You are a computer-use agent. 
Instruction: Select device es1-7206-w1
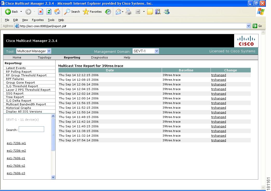[x=16, y=143]
